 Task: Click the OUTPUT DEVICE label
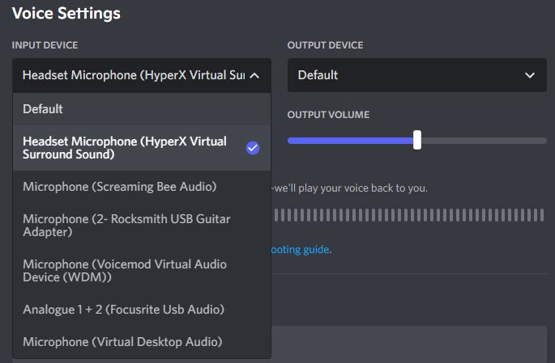point(325,45)
